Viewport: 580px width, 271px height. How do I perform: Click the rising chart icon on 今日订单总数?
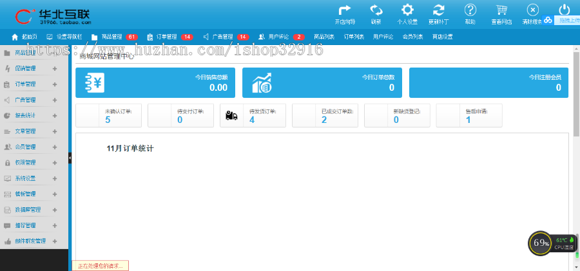click(262, 83)
